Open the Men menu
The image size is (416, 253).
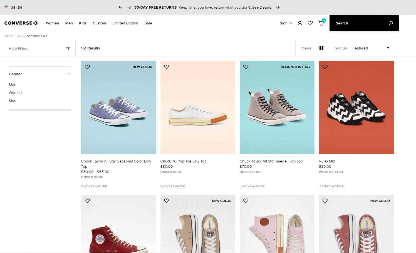point(69,23)
